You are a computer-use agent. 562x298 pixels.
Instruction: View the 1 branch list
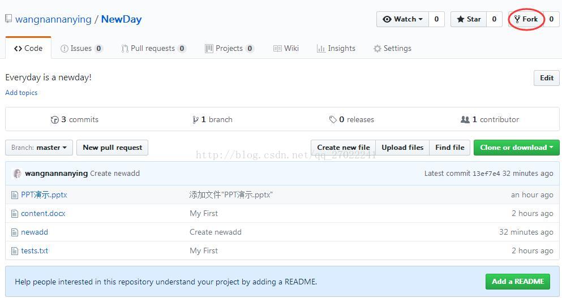[x=213, y=119]
